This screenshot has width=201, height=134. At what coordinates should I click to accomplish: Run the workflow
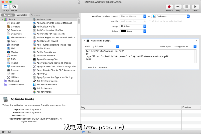[195, 7]
